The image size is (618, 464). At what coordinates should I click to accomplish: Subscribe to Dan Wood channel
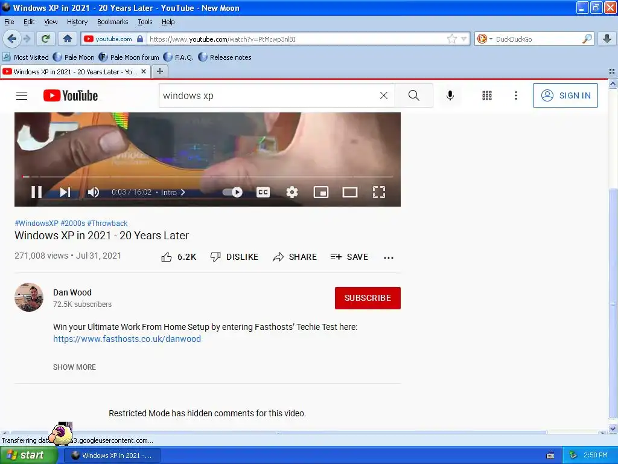coord(368,298)
